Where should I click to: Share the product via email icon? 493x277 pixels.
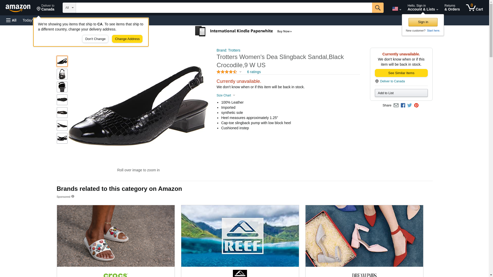pos(396,105)
